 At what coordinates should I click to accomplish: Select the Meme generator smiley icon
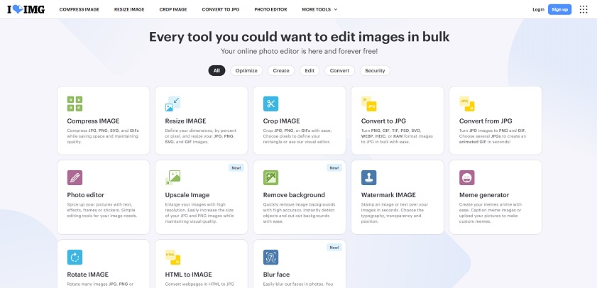[x=466, y=177]
